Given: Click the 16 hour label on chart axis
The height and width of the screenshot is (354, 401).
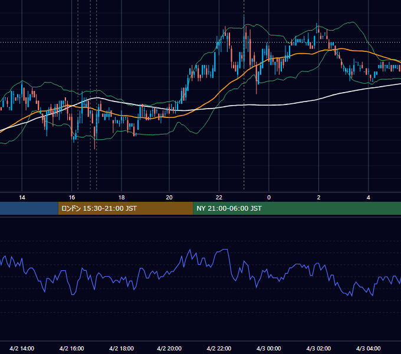Looking at the screenshot, I should coord(72,198).
